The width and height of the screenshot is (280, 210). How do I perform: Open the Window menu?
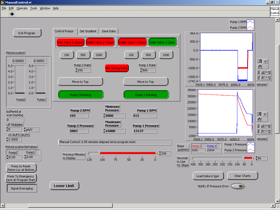coord(45,8)
